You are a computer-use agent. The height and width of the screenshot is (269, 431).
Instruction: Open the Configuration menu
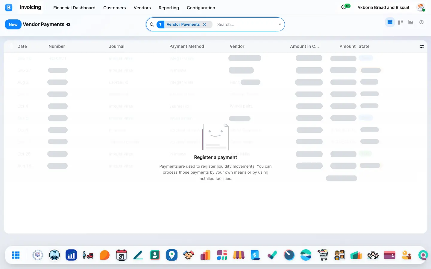[201, 8]
